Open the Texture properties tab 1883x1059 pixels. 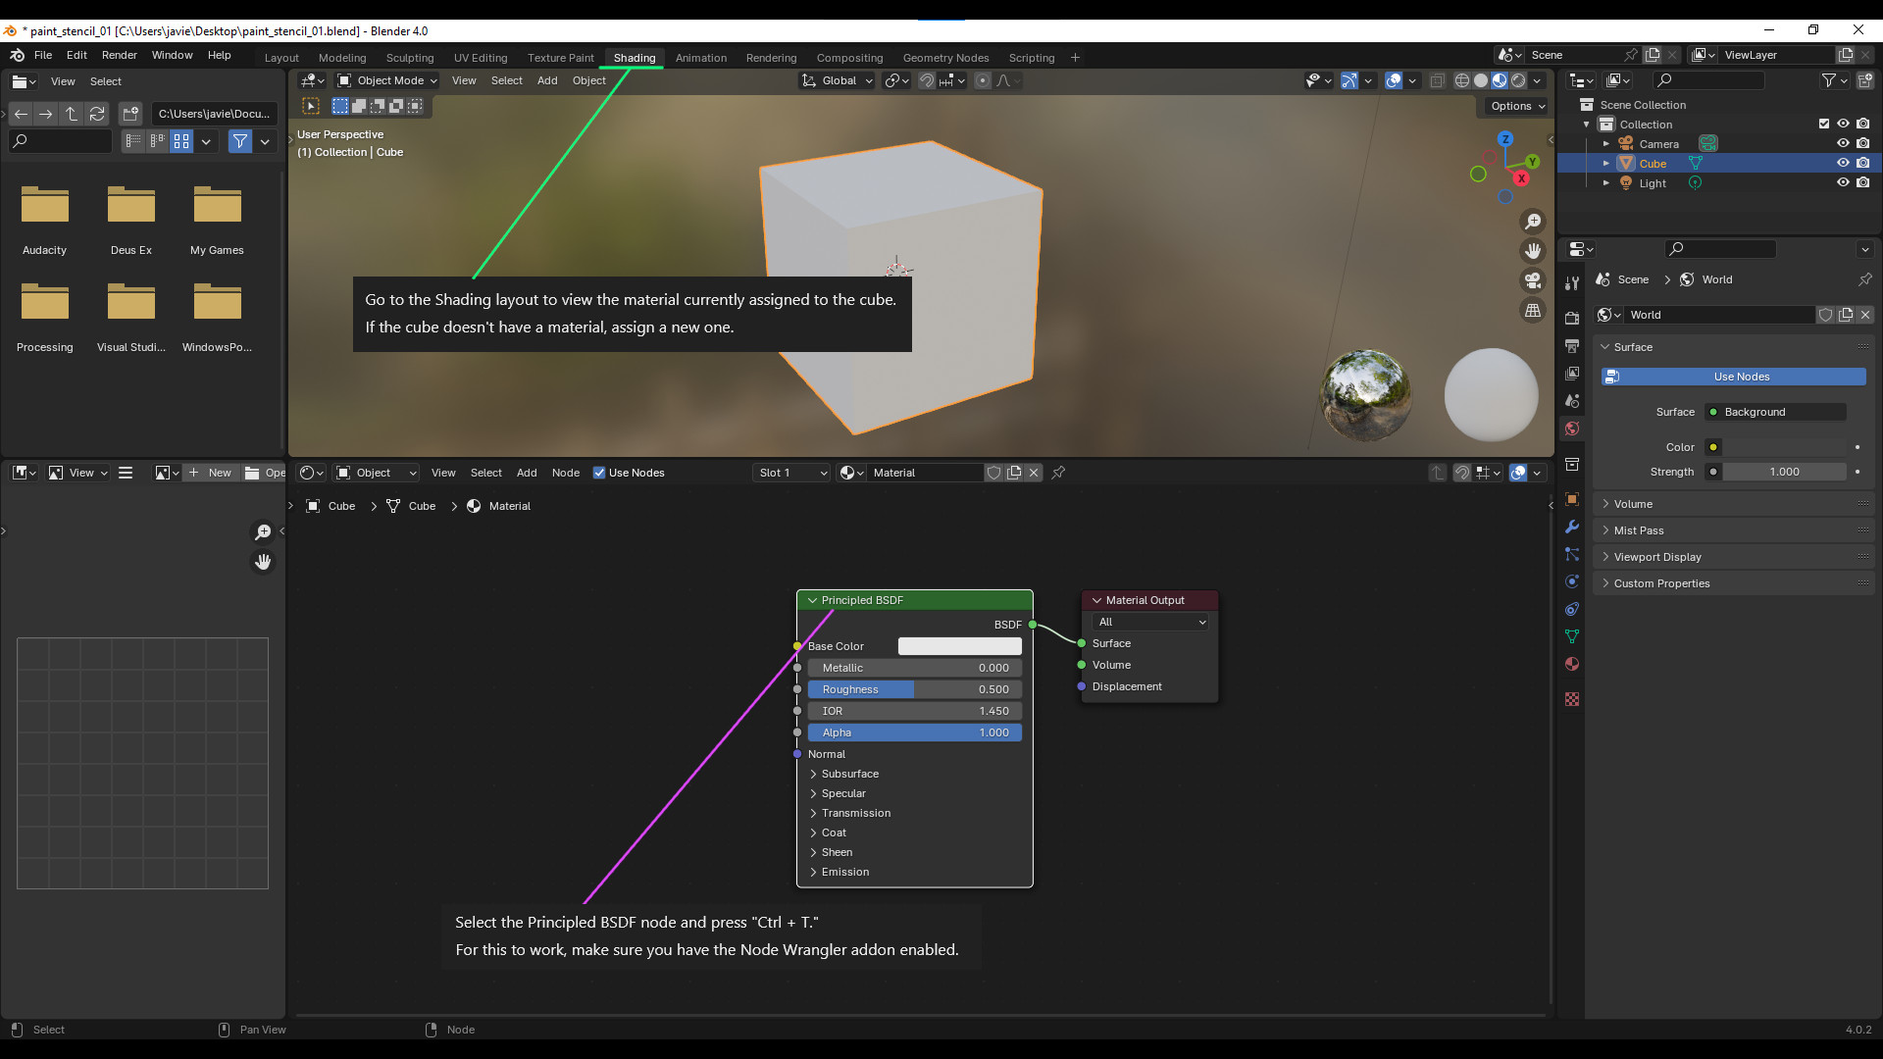pos(1572,698)
